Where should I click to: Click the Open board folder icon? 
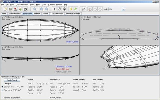10,9
